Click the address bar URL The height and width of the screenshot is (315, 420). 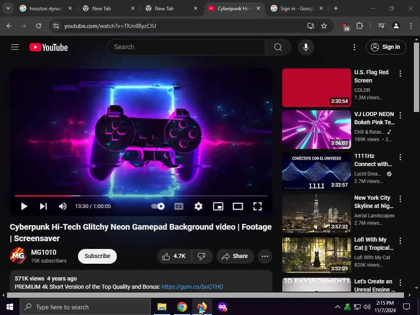pyautogui.click(x=110, y=26)
